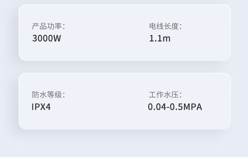
Task: Click the character 防 in 防水等级
Action: (x=35, y=95)
